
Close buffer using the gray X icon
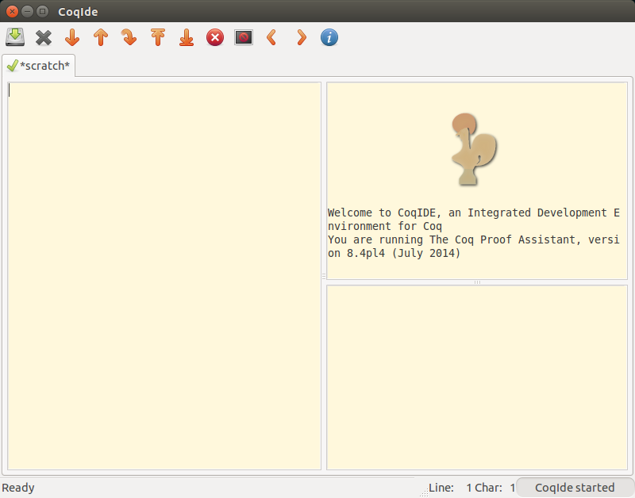point(44,37)
